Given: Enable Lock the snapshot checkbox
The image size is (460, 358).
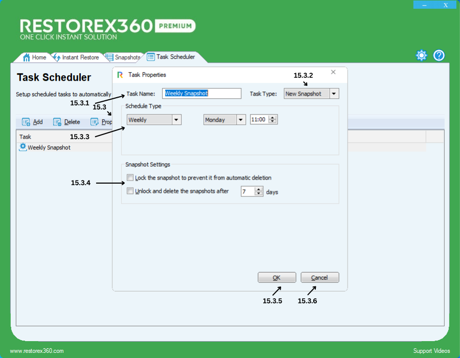Looking at the screenshot, I should point(130,178).
